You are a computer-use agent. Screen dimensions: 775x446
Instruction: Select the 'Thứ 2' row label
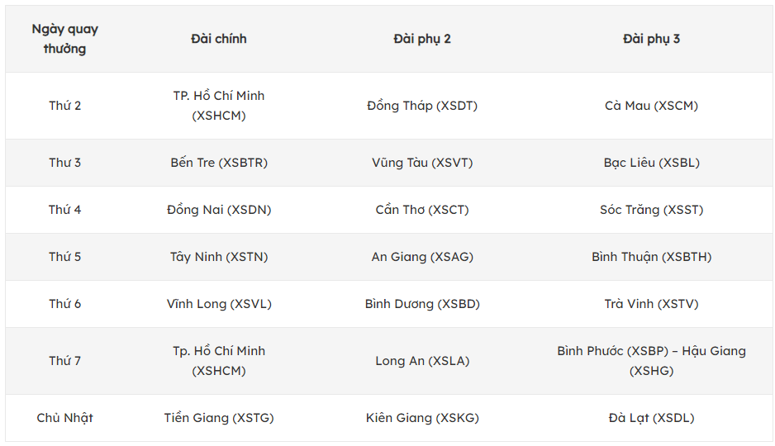(x=64, y=106)
